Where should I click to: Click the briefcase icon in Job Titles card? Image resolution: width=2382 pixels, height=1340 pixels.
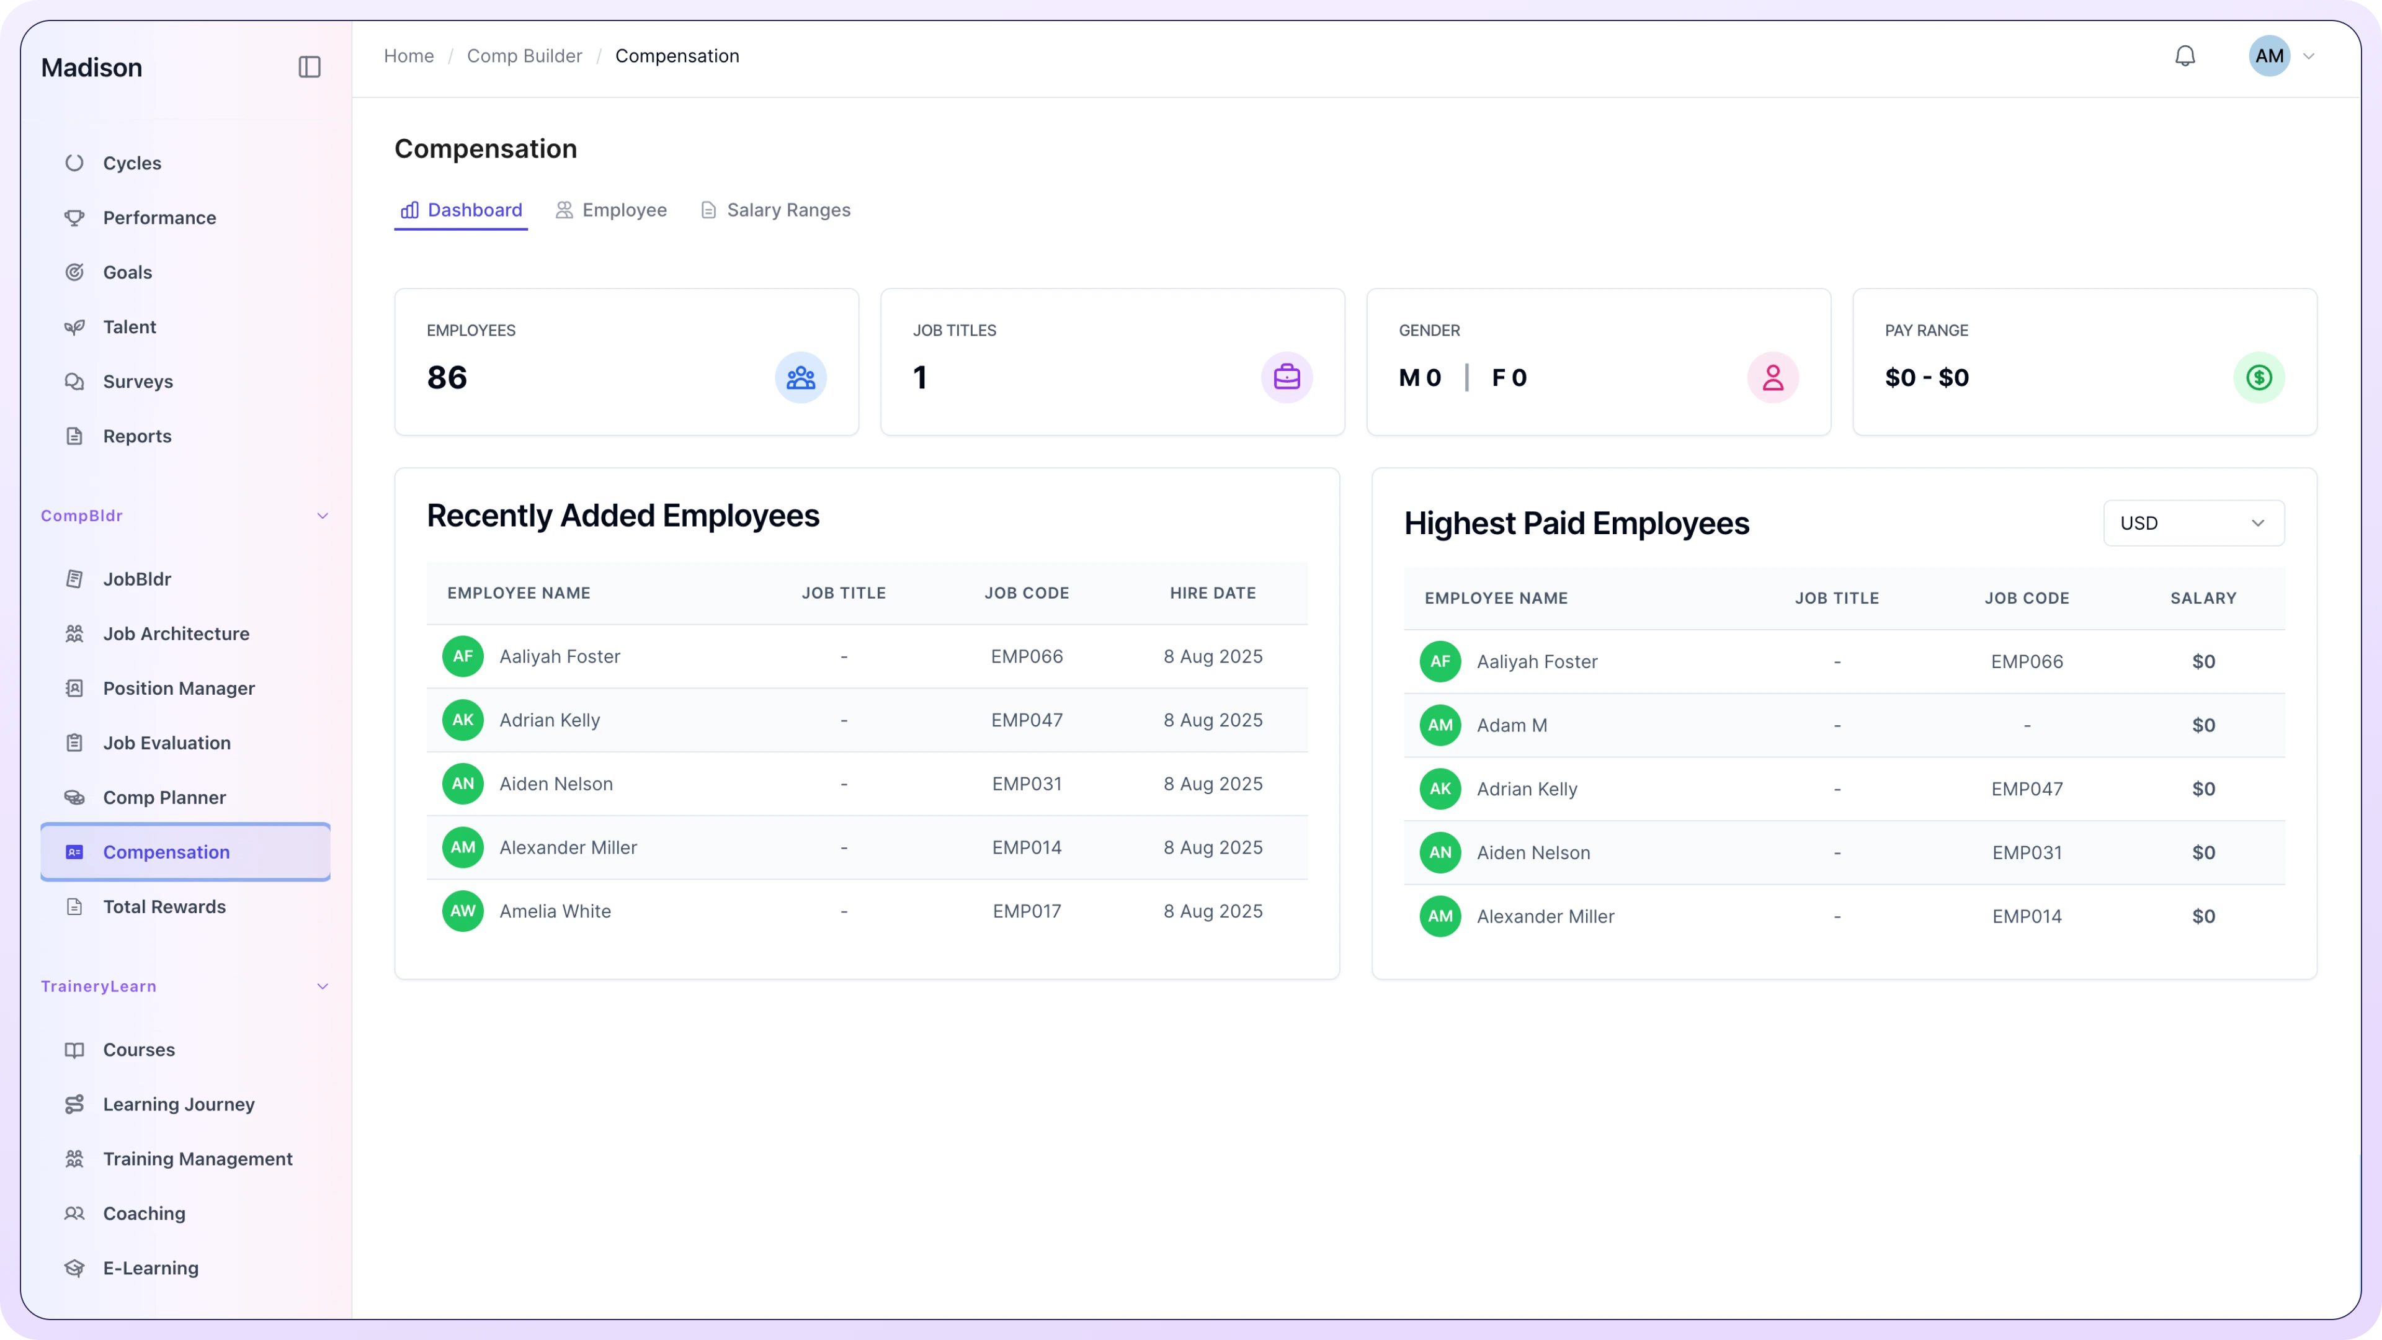[1287, 377]
